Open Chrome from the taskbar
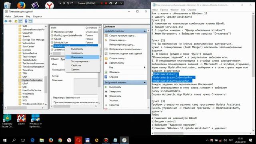 click(60, 140)
